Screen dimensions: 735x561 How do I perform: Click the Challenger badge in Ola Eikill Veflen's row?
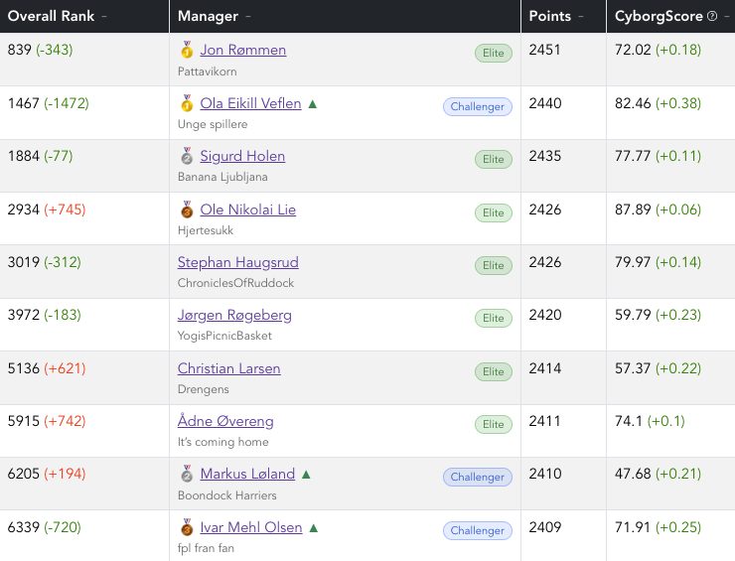[x=477, y=106]
